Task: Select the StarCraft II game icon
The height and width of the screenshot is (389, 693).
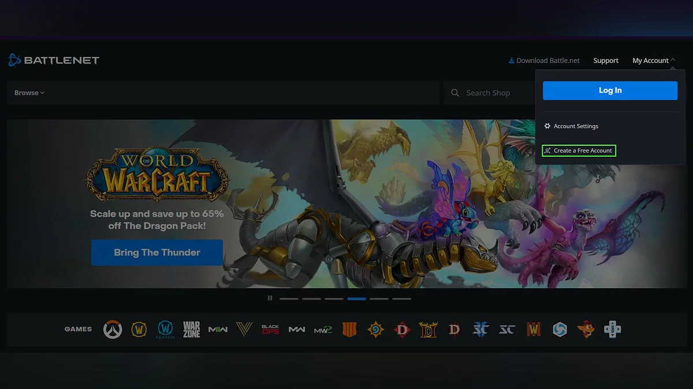Action: pyautogui.click(x=480, y=330)
